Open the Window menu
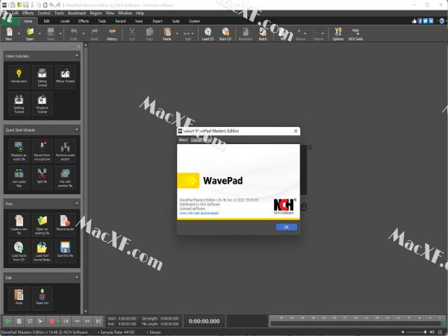The height and width of the screenshot is (336, 448). tap(125, 13)
